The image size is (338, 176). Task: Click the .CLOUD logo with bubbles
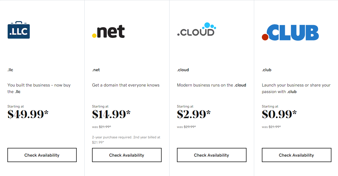(x=196, y=29)
